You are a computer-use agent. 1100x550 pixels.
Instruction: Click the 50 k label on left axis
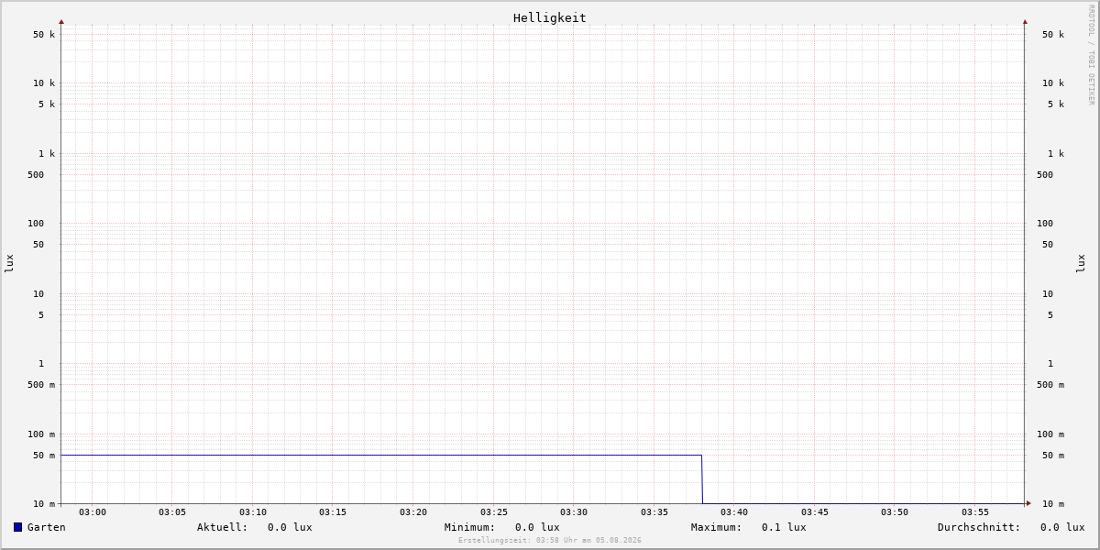pos(44,35)
